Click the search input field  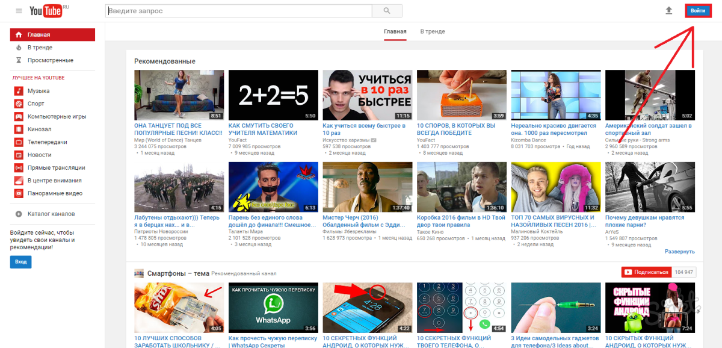pos(239,11)
